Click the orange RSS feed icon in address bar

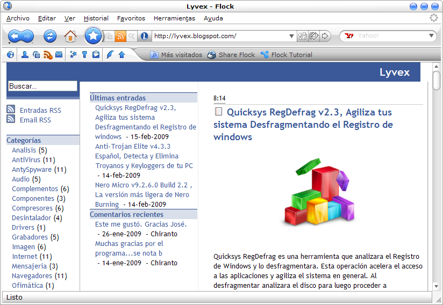(120, 36)
